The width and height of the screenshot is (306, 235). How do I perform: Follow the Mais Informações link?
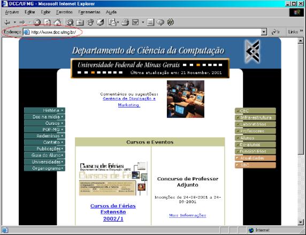(188, 215)
